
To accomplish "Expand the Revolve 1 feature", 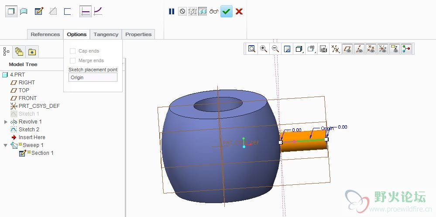I will (x=6, y=122).
